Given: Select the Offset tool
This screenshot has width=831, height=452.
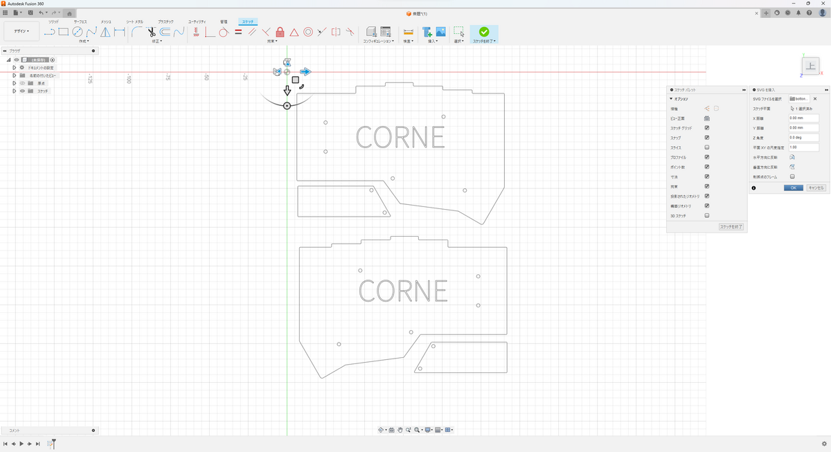Looking at the screenshot, I should click(x=165, y=32).
